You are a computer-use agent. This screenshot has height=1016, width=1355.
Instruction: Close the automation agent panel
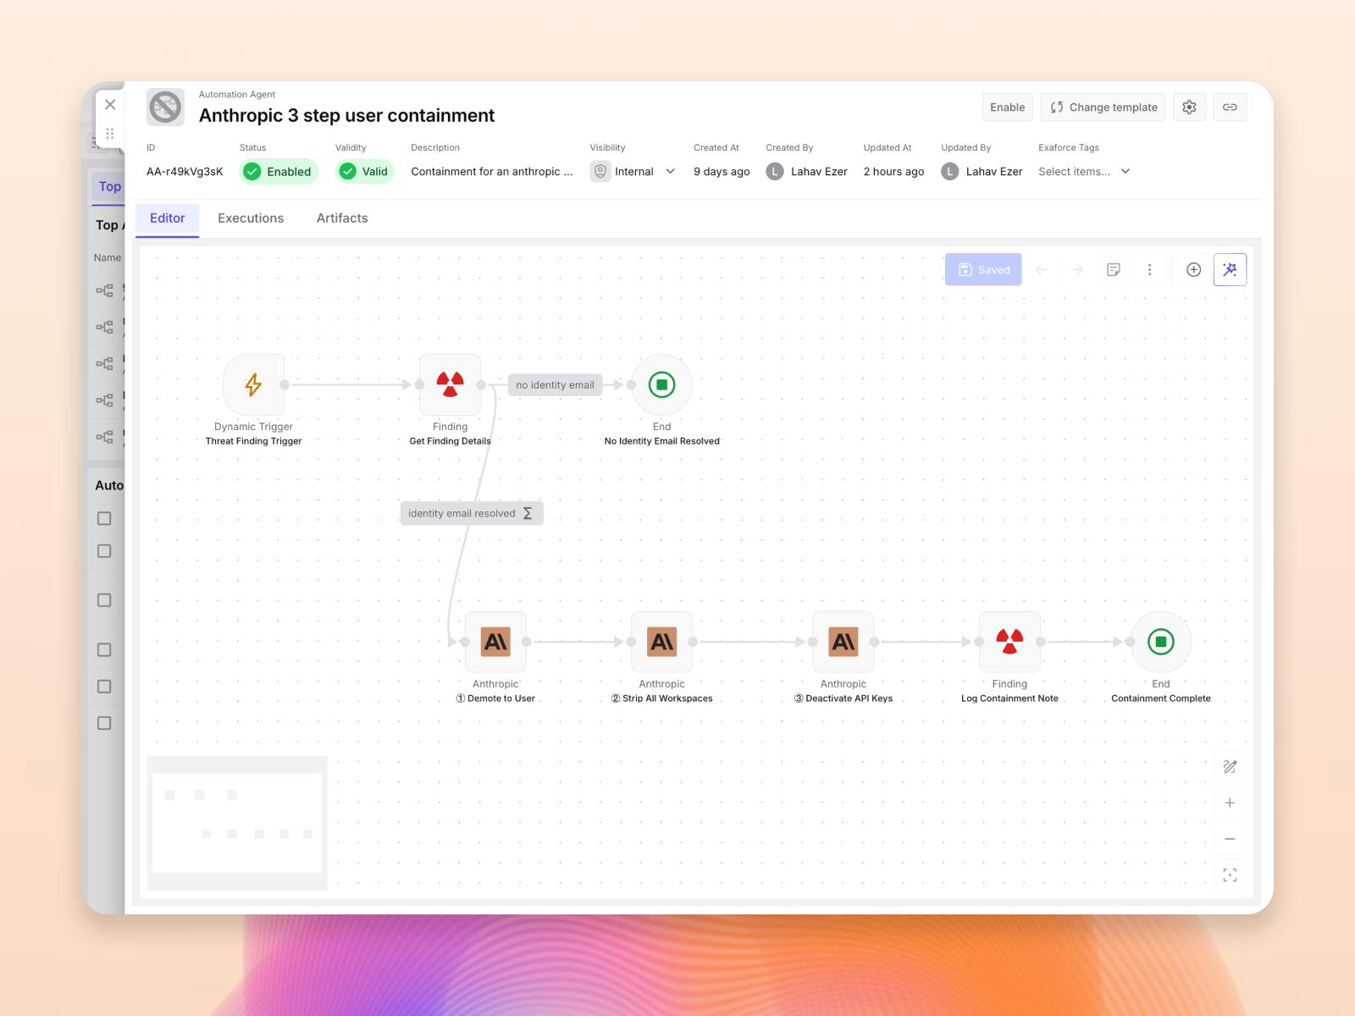(x=110, y=104)
